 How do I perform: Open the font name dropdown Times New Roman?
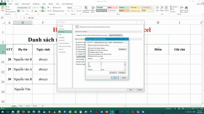point(28,8)
